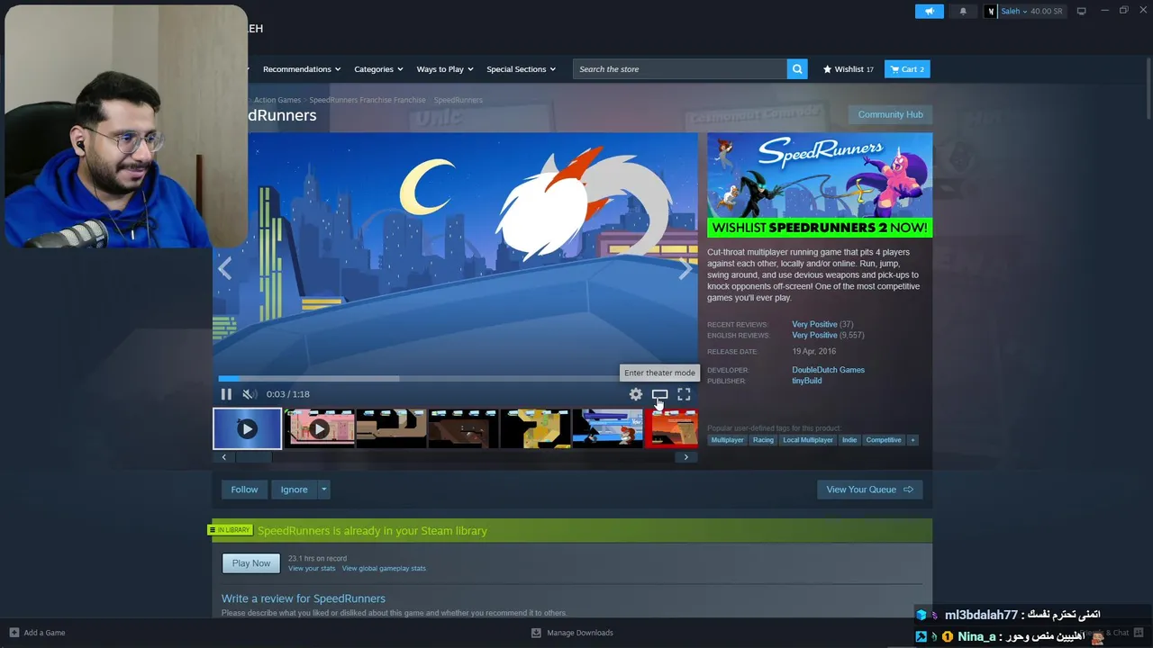This screenshot has width=1153, height=648.
Task: Go to the previous media with left arrow
Action: point(224,268)
